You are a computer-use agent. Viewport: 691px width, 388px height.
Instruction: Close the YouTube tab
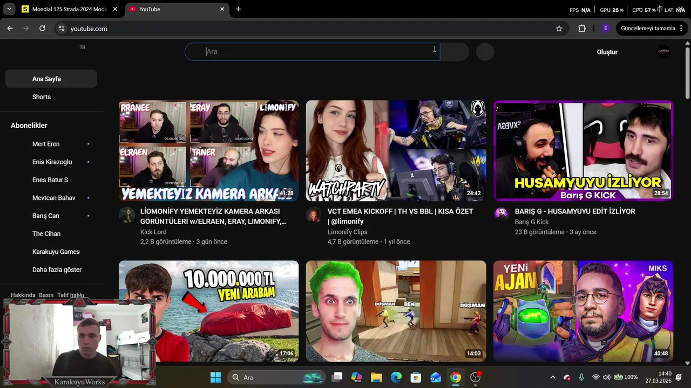(x=222, y=9)
